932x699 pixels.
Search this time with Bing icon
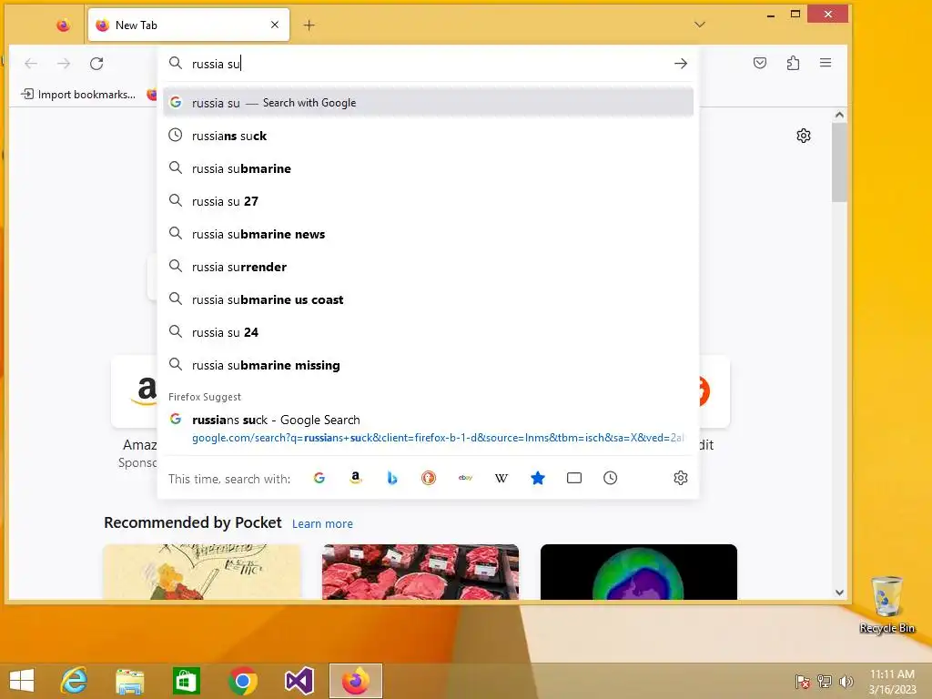click(x=391, y=478)
